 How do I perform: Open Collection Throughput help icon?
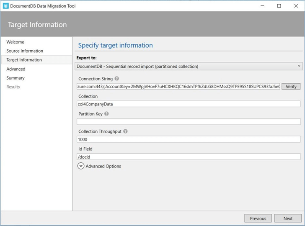pyautogui.click(x=125, y=131)
